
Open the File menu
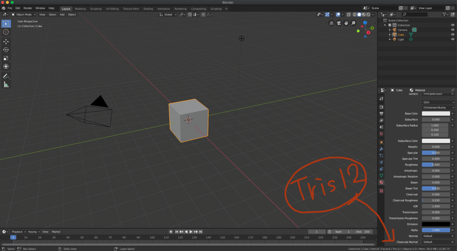pos(10,8)
